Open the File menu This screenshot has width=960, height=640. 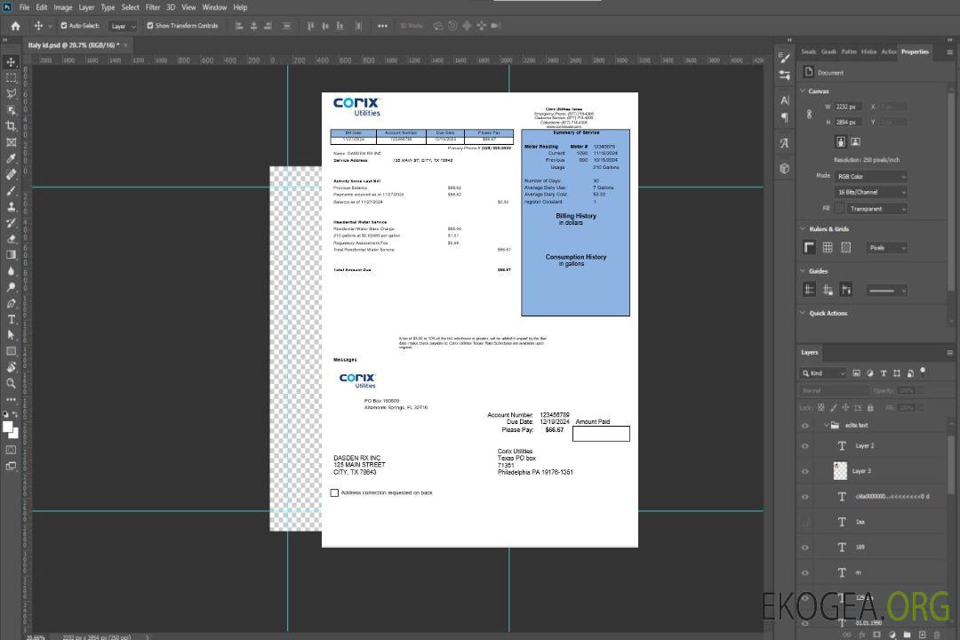click(24, 7)
